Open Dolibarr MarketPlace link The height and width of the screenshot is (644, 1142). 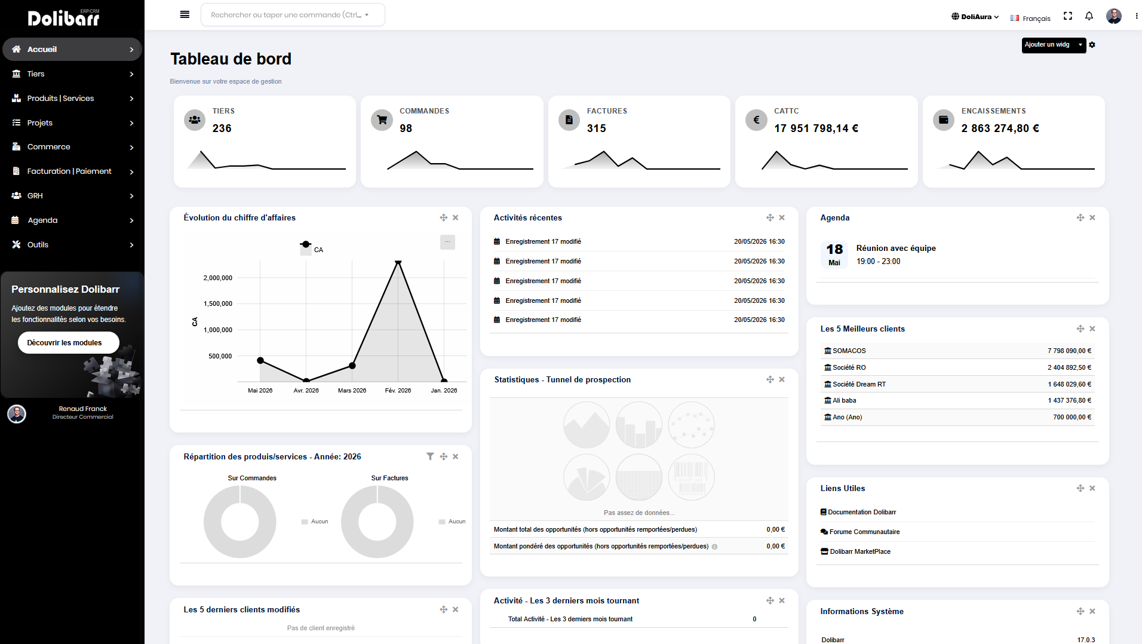[x=855, y=552]
